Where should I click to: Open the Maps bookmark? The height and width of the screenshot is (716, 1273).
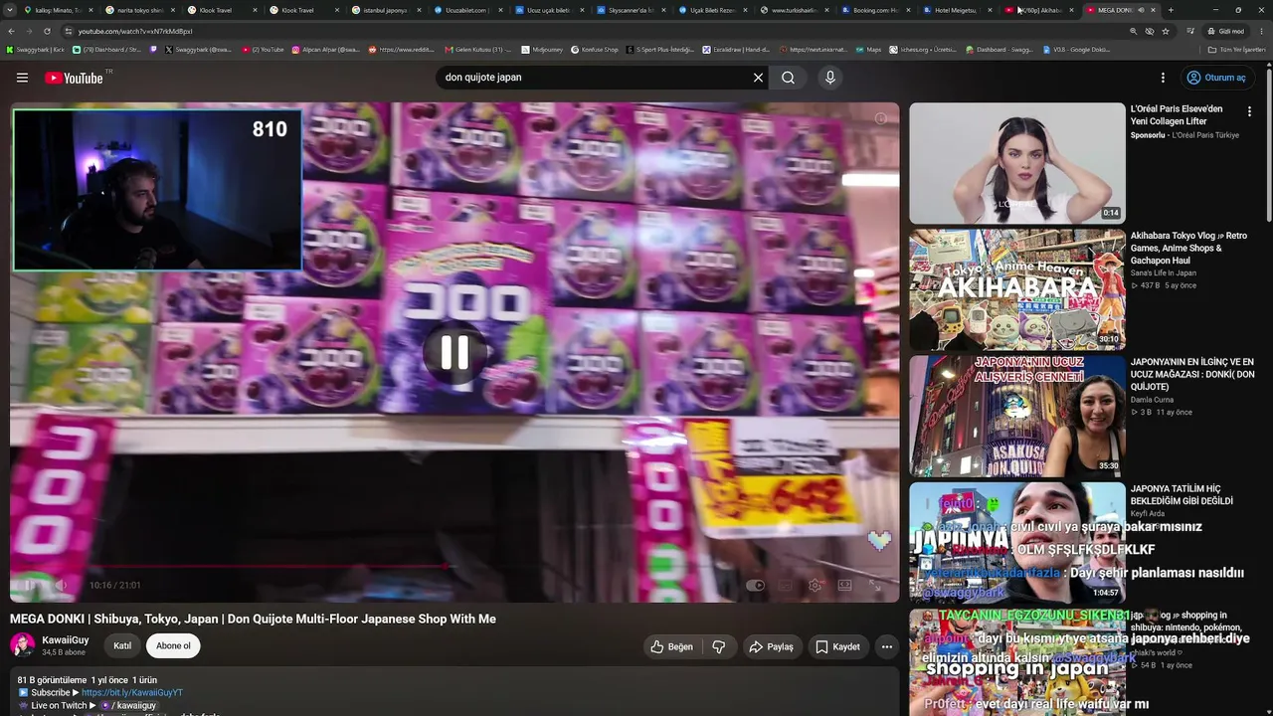(x=867, y=49)
